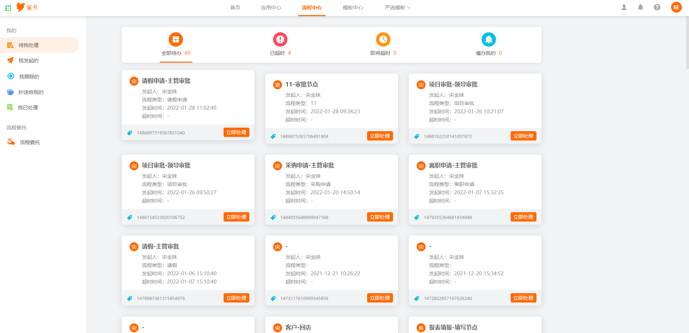Click 立即处理 on 离职申请-主管审批 card

click(524, 217)
